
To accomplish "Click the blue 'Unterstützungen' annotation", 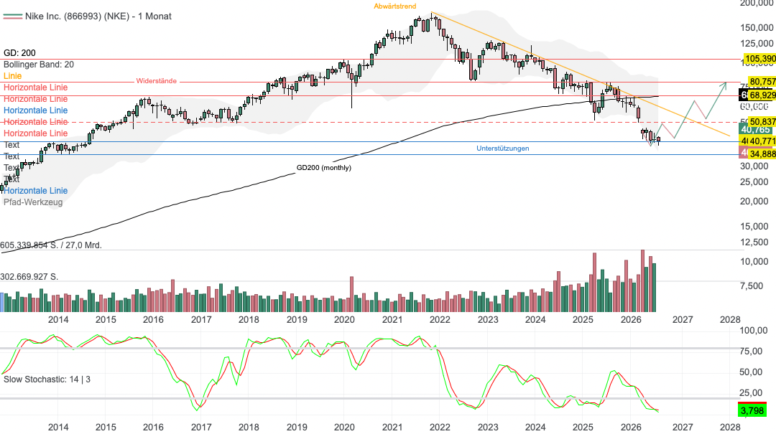I will [503, 148].
